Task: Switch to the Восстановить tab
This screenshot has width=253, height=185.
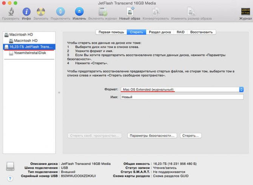Action: [202, 32]
